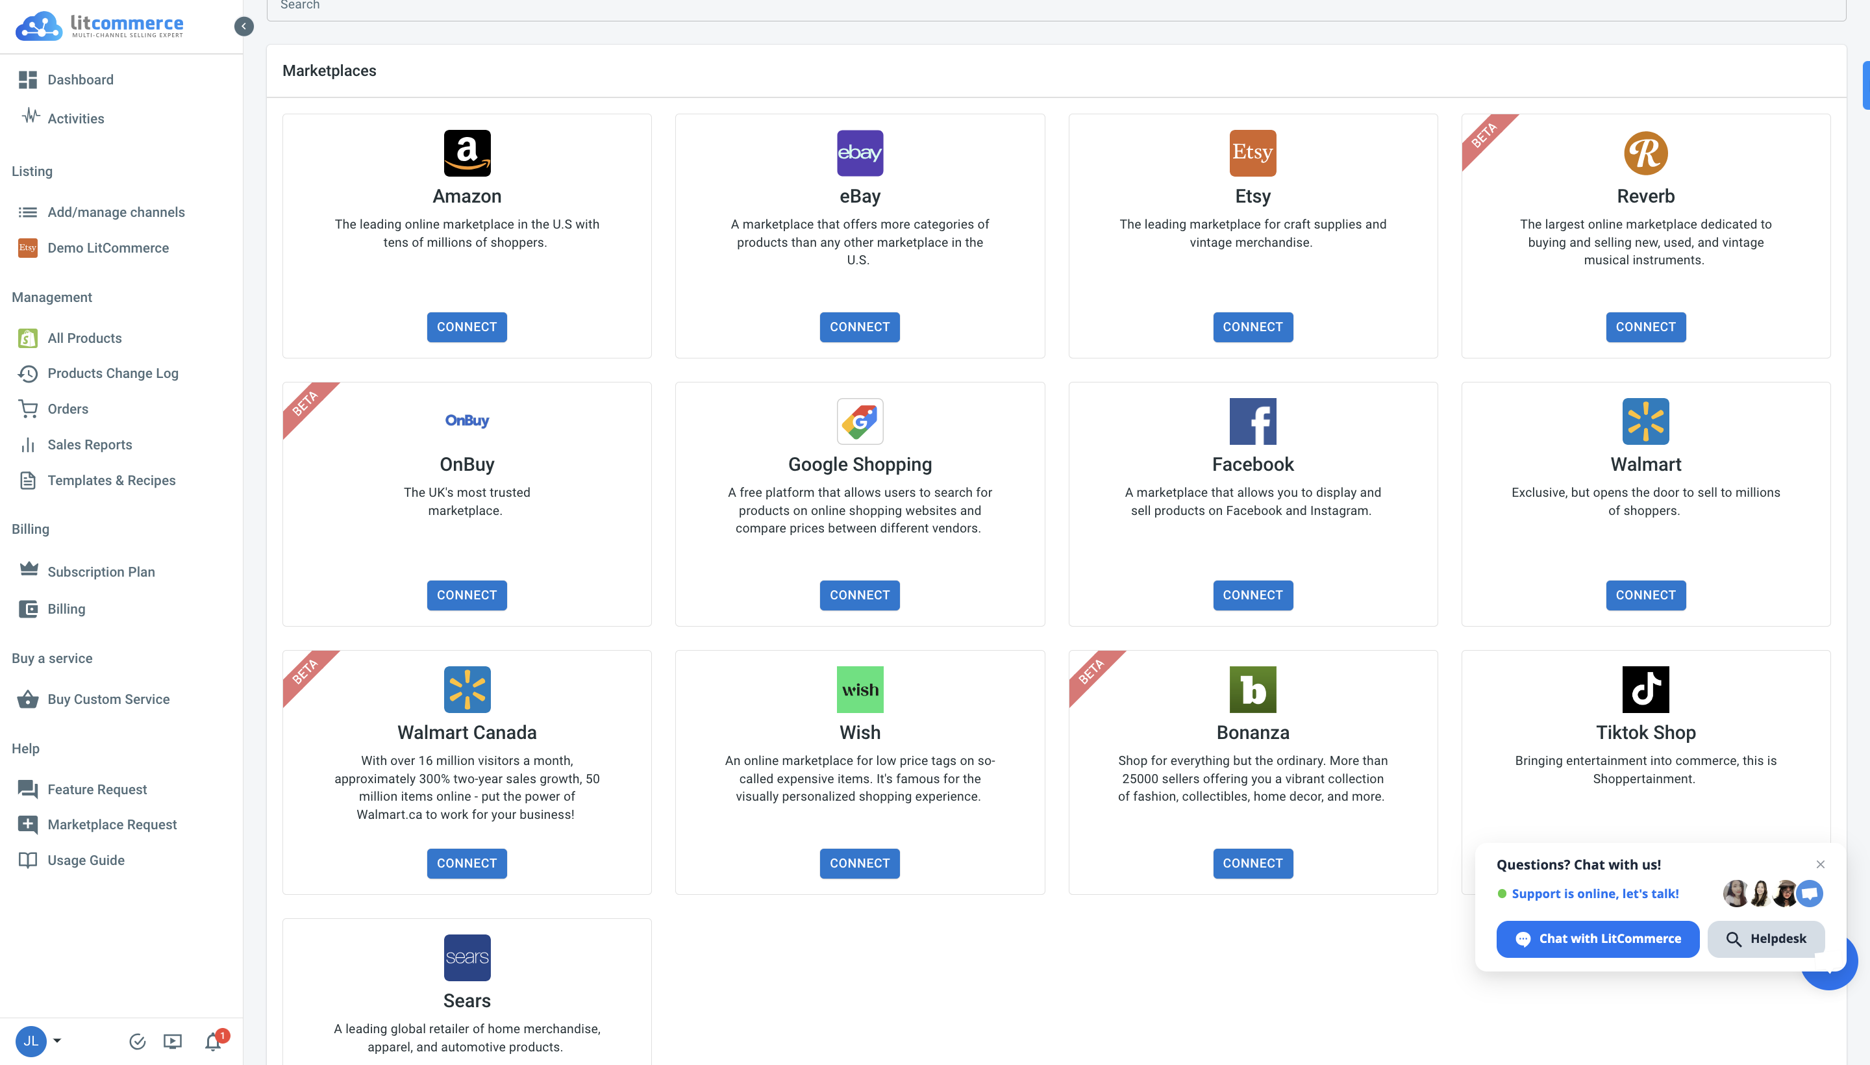Open the notifications bell icon

214,1041
